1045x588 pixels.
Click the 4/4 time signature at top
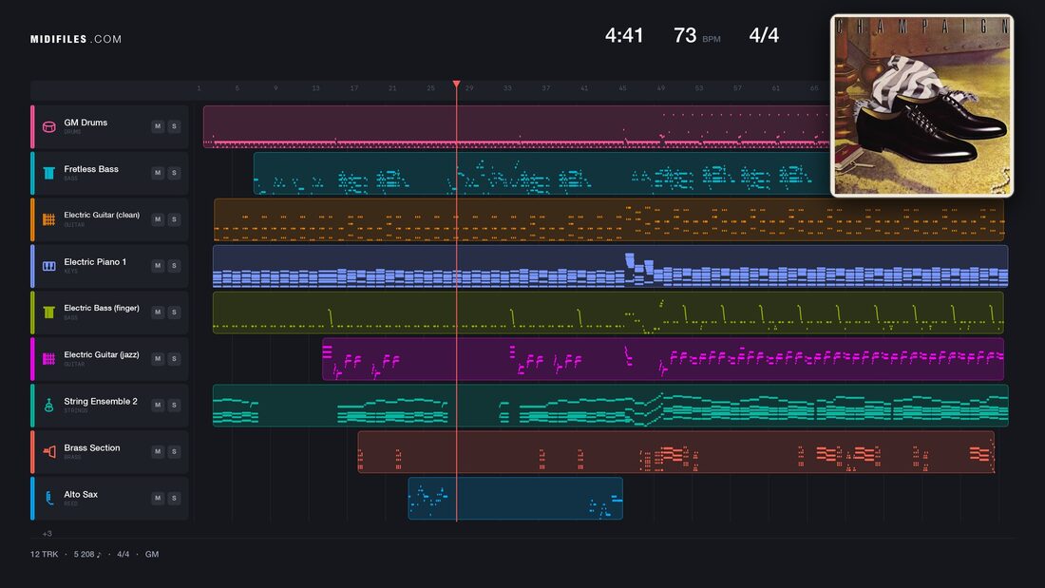tap(764, 35)
